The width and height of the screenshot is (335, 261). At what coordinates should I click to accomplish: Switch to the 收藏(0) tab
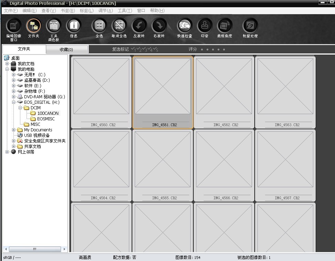click(66, 50)
